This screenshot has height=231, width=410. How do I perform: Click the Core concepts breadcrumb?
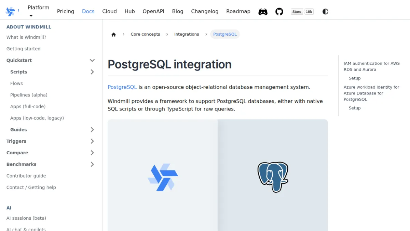(x=145, y=34)
